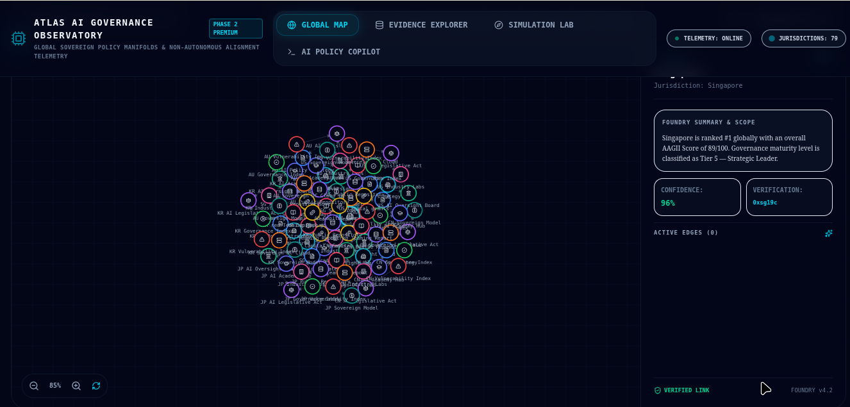
Task: Click the 'JP AI Oversight' node label
Action: (x=260, y=269)
